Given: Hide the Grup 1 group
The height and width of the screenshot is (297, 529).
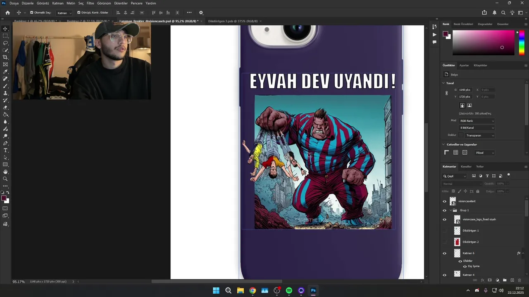Looking at the screenshot, I should tap(445, 210).
